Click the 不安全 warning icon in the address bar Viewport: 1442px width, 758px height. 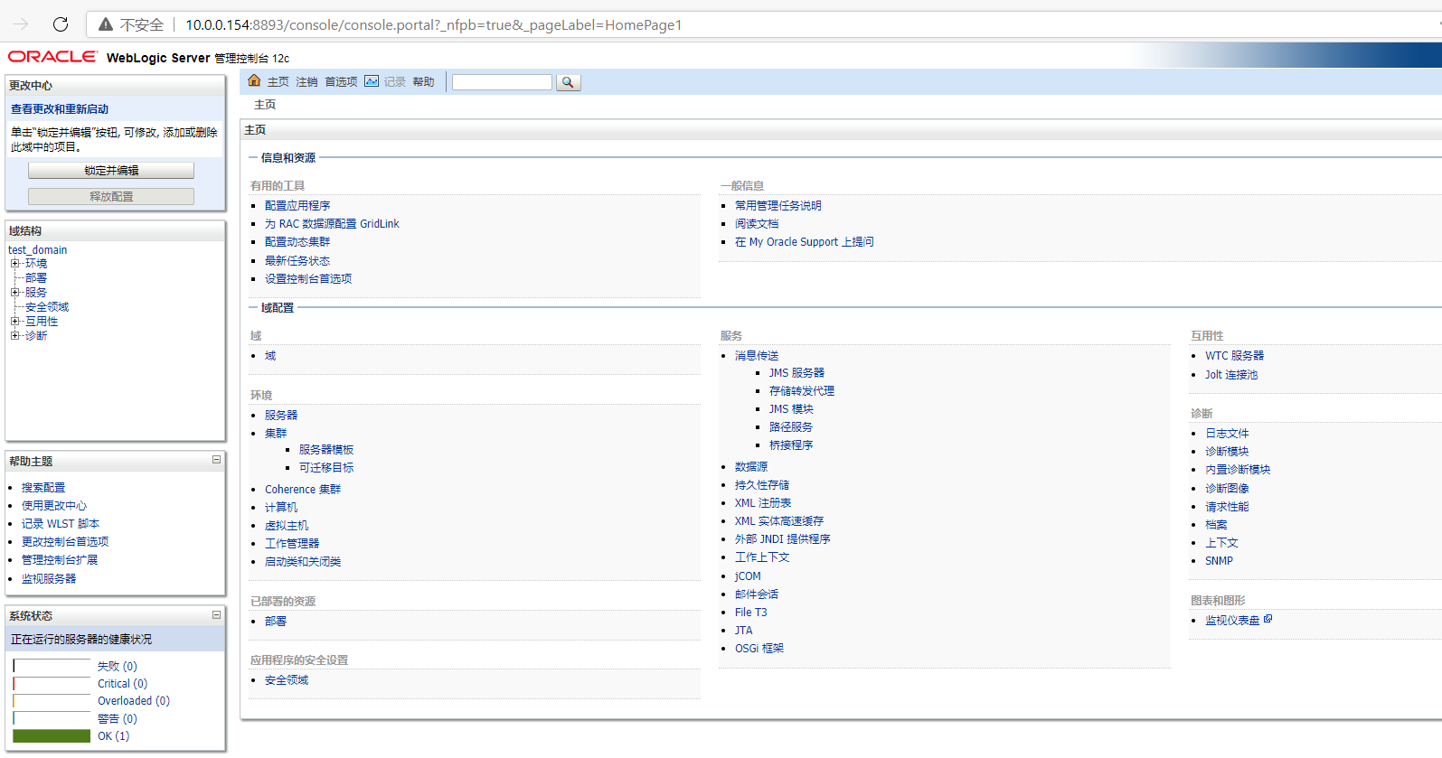[106, 24]
